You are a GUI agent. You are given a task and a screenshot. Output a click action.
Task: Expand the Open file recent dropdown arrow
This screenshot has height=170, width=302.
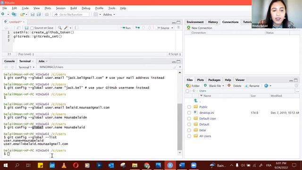click(x=26, y=15)
